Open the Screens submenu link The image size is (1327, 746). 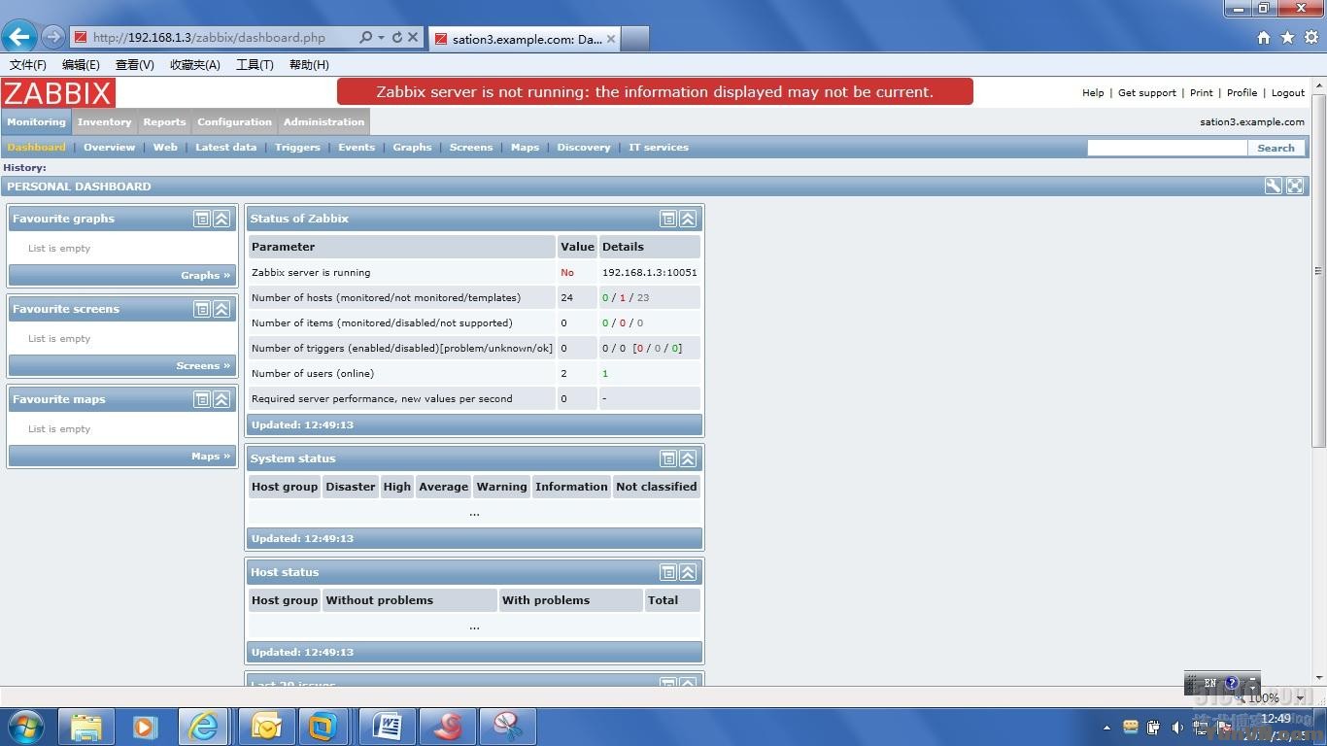click(471, 148)
